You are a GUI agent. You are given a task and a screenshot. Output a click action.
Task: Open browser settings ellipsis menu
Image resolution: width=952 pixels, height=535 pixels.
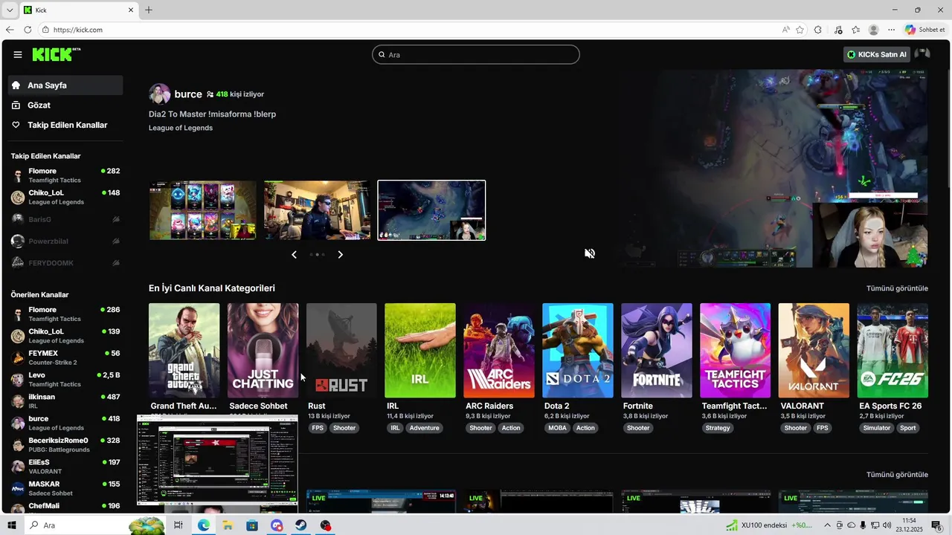click(892, 30)
